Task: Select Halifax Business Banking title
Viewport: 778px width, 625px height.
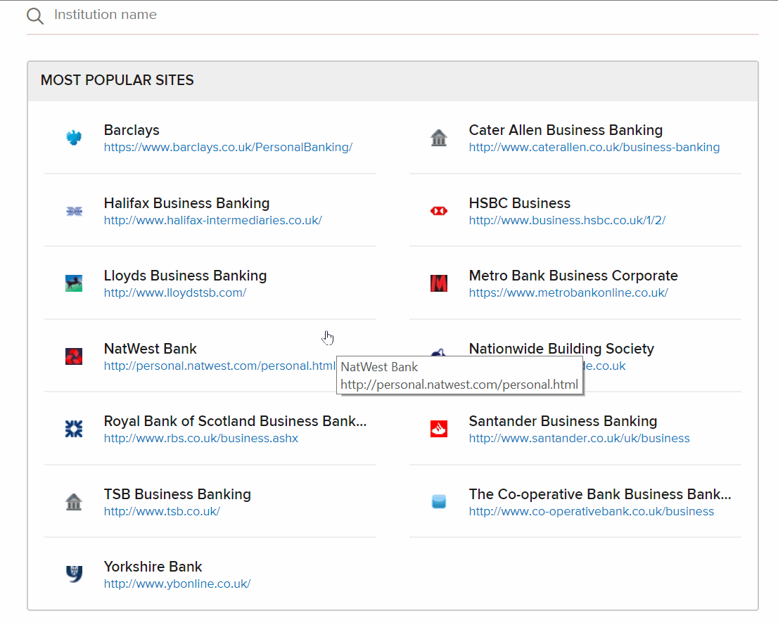Action: (x=186, y=203)
